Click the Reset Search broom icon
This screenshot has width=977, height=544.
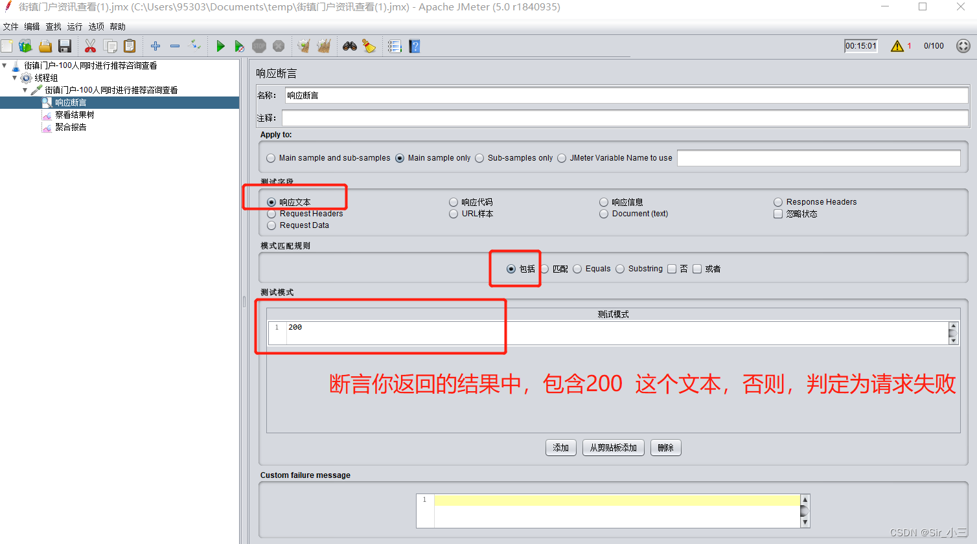click(x=369, y=46)
